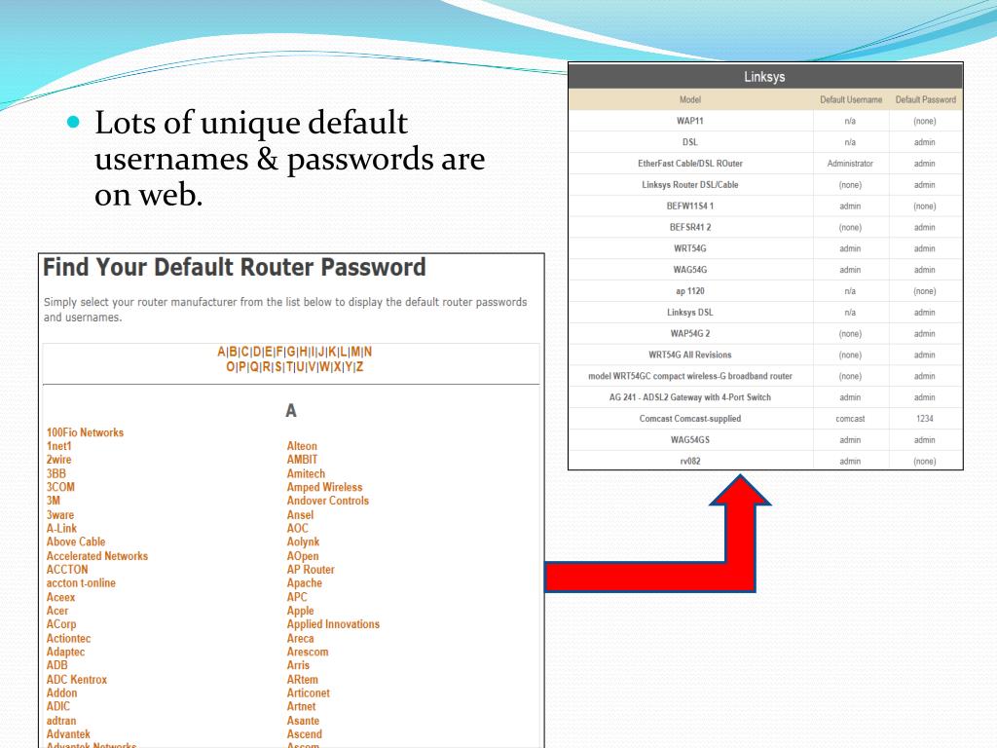Select the 2wire manufacturer link
This screenshot has width=997, height=748.
pyautogui.click(x=59, y=460)
